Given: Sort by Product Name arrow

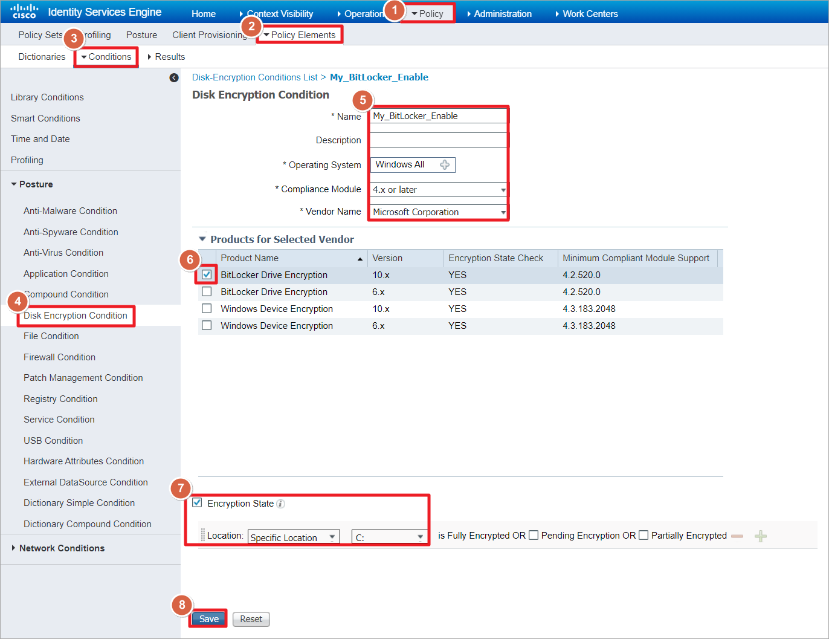Looking at the screenshot, I should point(360,259).
